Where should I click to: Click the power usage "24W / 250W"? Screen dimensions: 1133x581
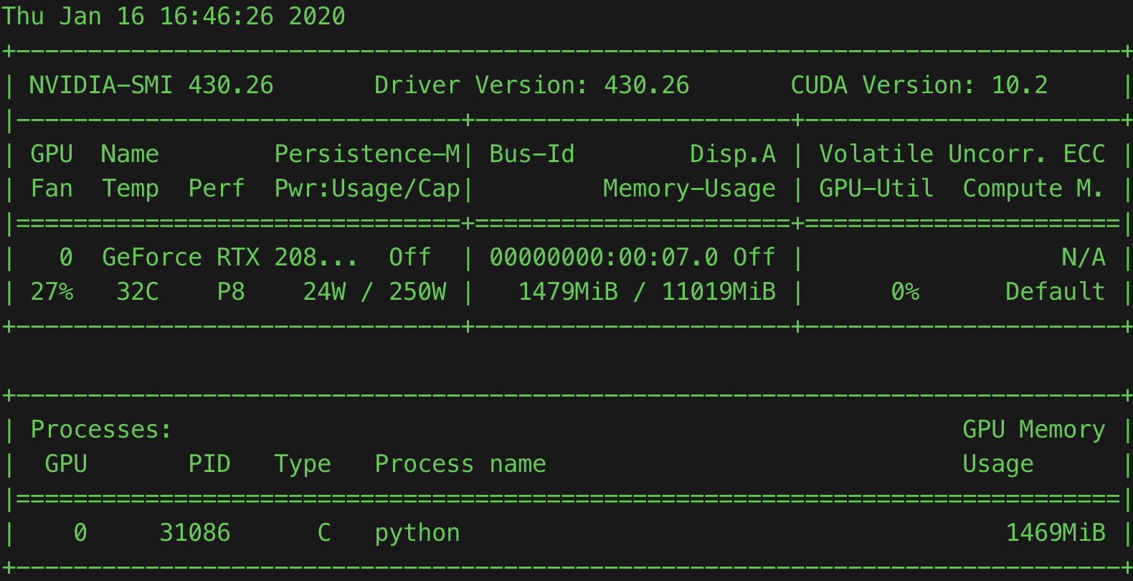[374, 291]
